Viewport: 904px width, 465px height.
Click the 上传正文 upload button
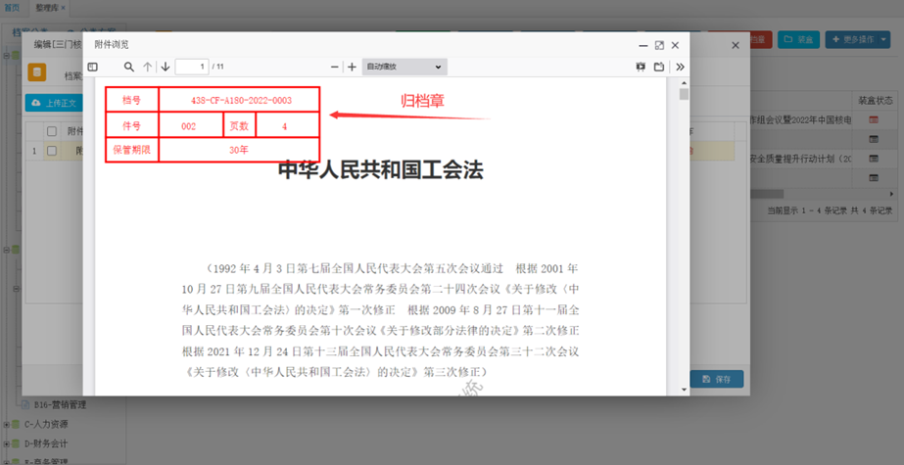[54, 103]
